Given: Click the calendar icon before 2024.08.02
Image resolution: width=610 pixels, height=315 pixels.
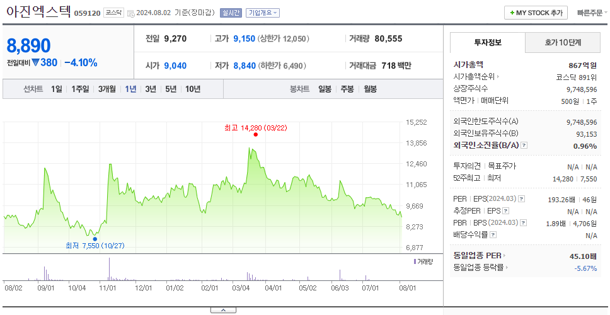Looking at the screenshot, I should coord(130,13).
